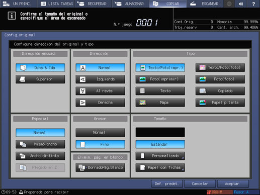Click the upright A icon for Normal direction
Image resolution: width=260 pixels, height=195 pixels.
coord(82,68)
